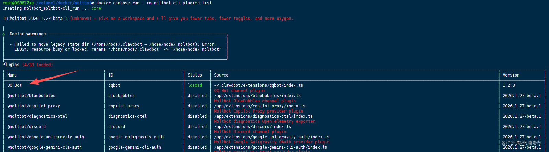Select the ID column header
The width and height of the screenshot is (549, 152).
111,75
